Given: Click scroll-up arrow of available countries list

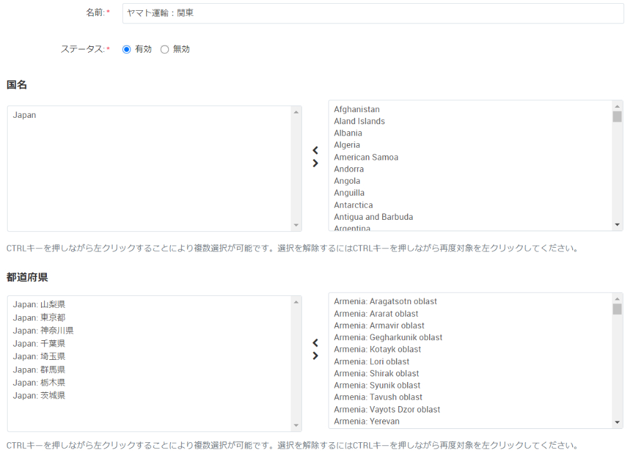Looking at the screenshot, I should coord(617,106).
